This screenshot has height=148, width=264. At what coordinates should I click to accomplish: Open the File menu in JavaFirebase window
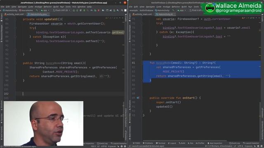(x=2, y=7)
